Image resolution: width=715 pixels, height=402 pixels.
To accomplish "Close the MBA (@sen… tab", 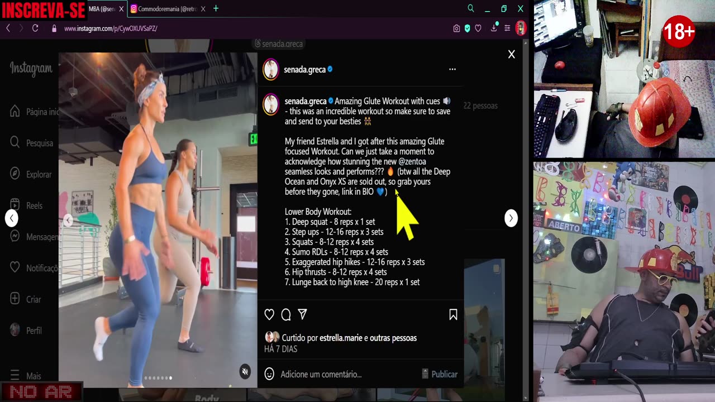I will coord(121,9).
